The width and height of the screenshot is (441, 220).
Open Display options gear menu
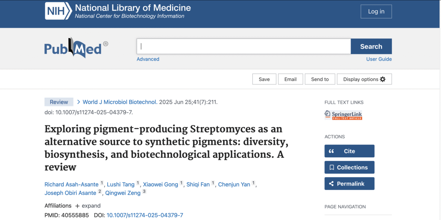click(364, 79)
